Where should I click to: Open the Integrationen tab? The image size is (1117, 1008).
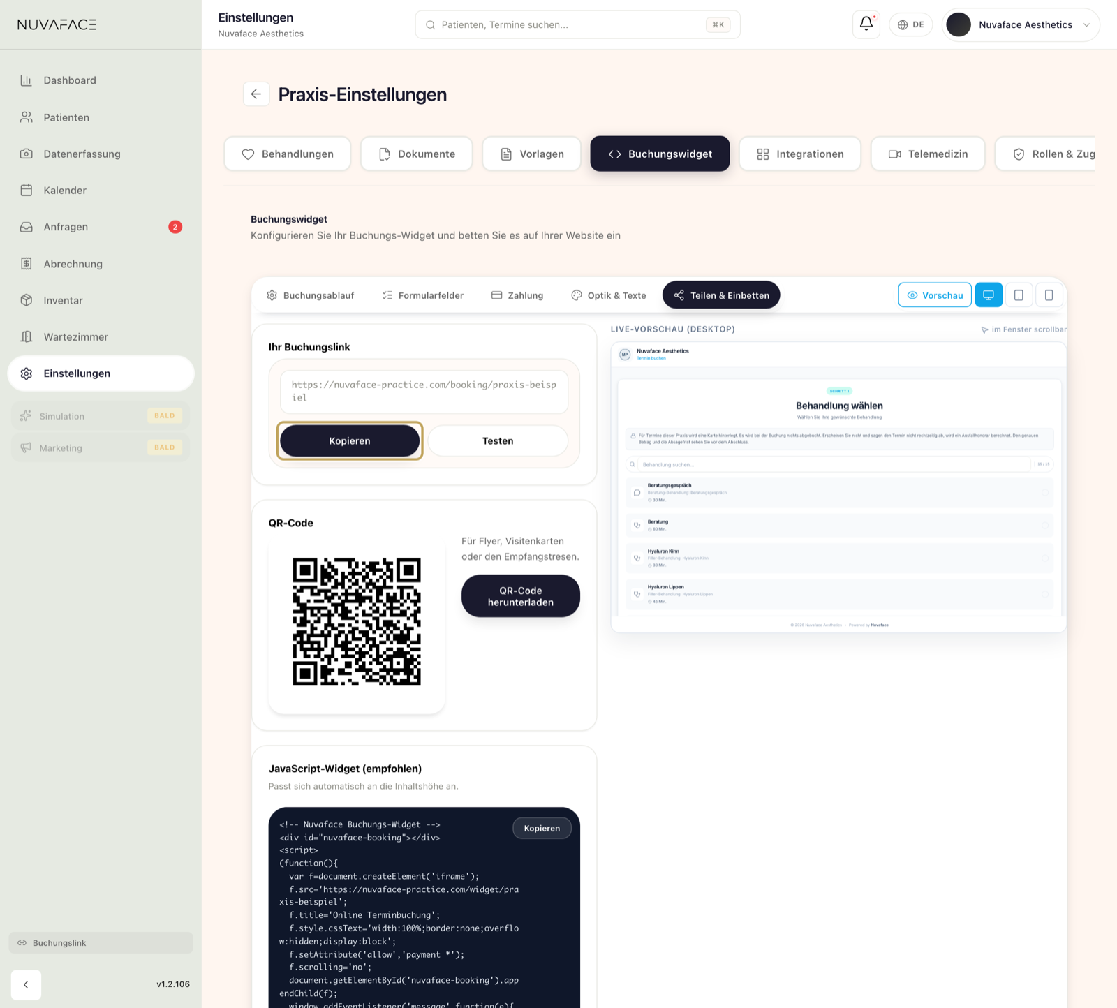click(x=800, y=154)
